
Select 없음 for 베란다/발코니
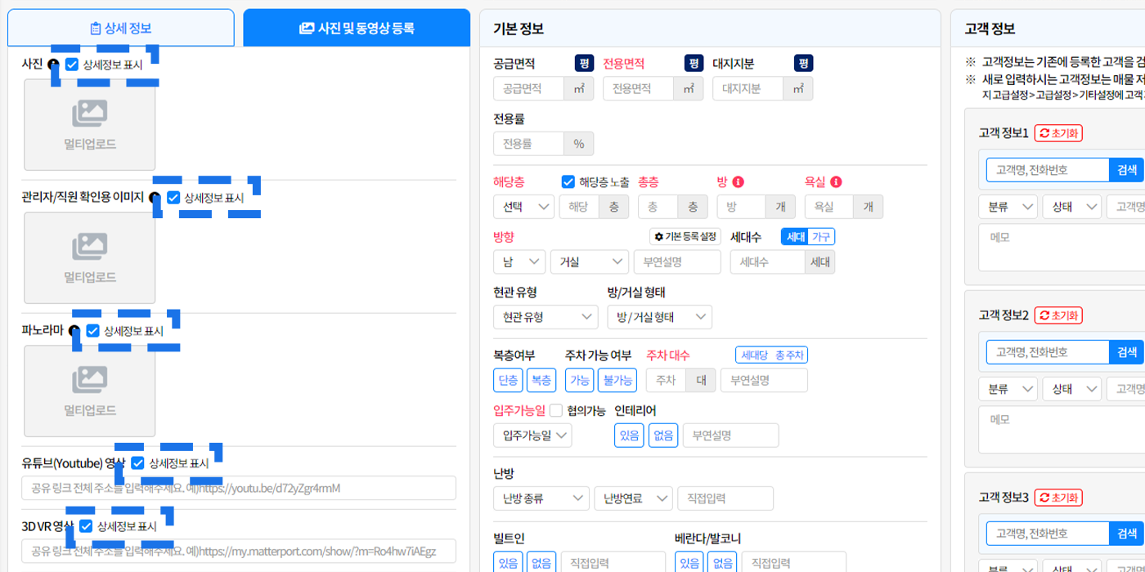coord(722,562)
